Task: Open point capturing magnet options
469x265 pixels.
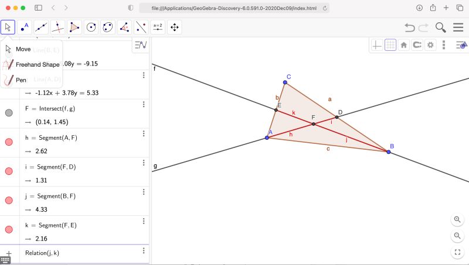Action: click(x=417, y=45)
